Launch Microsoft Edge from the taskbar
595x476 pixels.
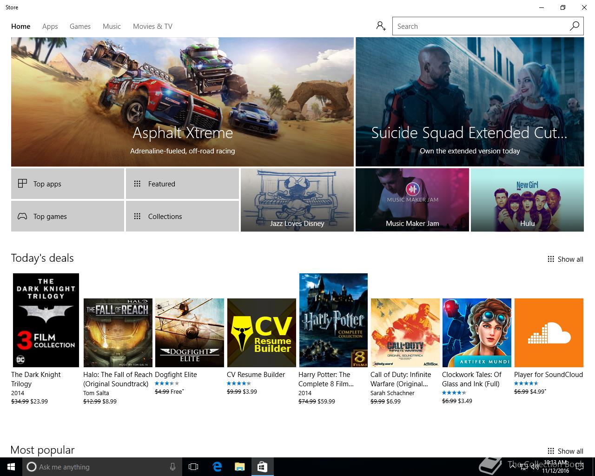pos(217,467)
